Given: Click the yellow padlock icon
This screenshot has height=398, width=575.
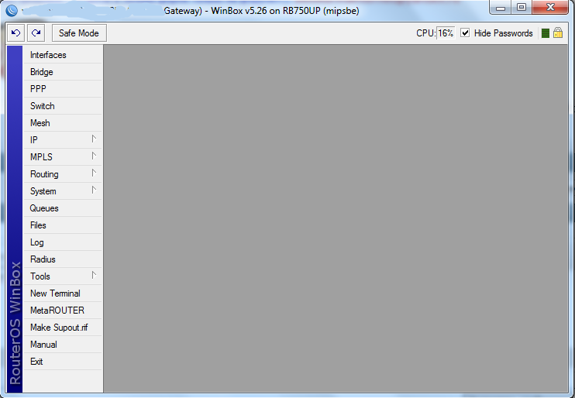Looking at the screenshot, I should click(558, 33).
